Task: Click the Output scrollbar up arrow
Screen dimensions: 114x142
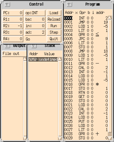Action: 25,59
